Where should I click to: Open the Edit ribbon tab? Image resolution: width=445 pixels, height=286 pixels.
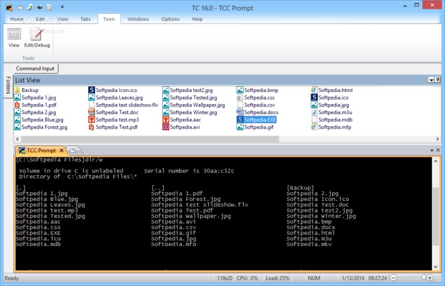(x=40, y=19)
